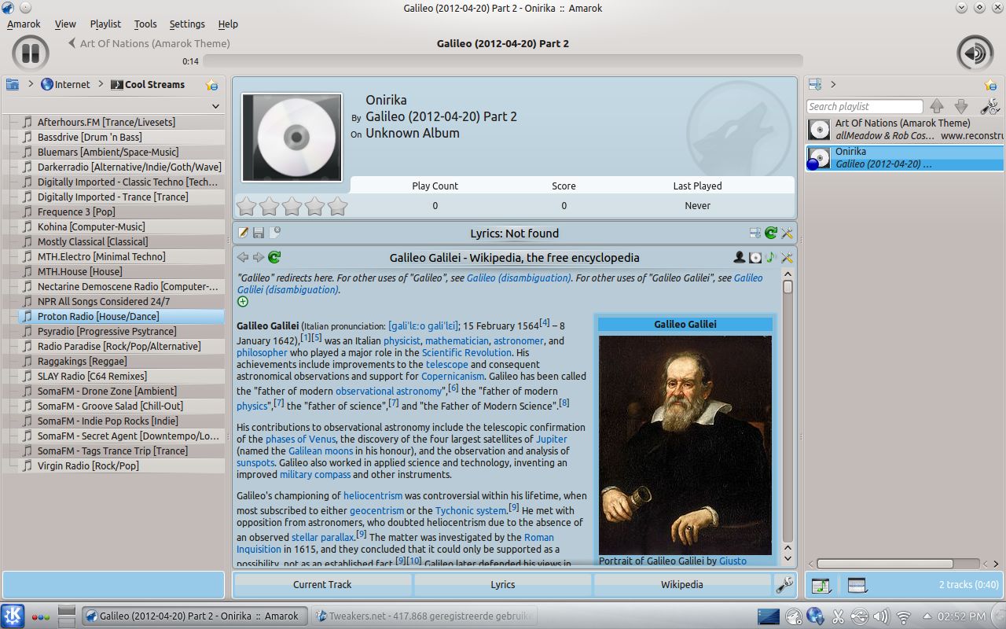
Task: Open playlist bookmarks star icon
Action: pos(991,85)
